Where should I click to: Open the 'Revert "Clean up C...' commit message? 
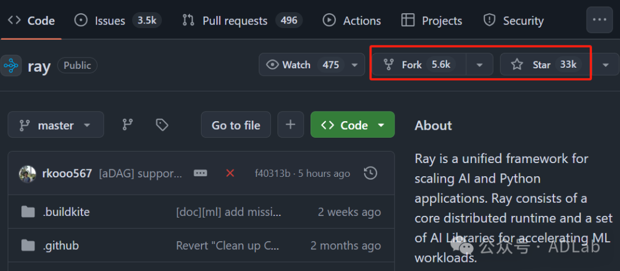228,246
